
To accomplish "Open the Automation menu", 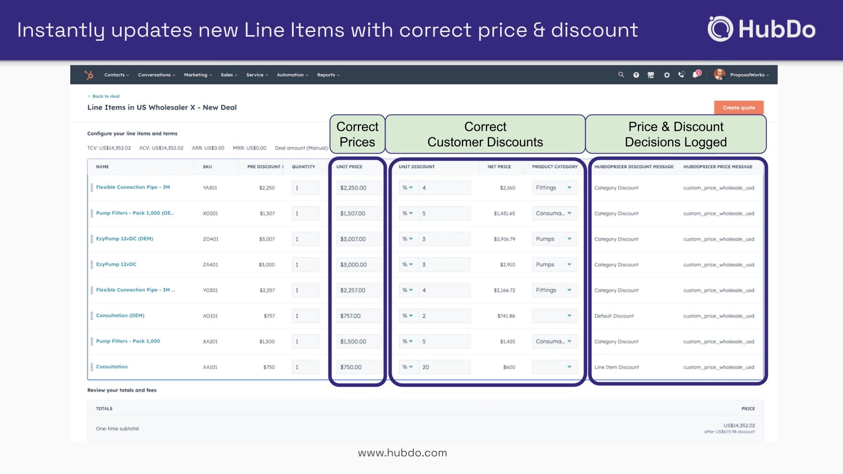I will pyautogui.click(x=292, y=75).
